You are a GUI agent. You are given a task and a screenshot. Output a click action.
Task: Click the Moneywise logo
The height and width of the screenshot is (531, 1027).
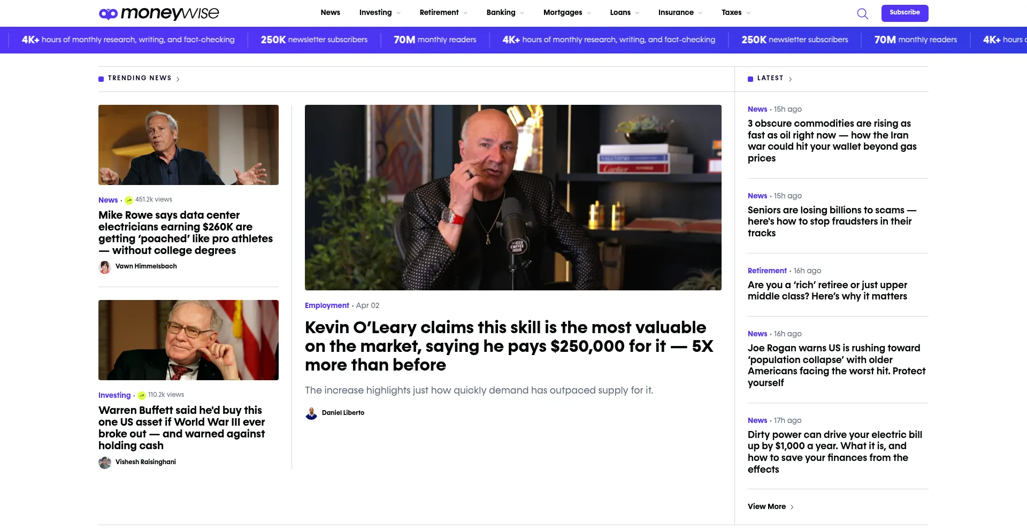(159, 13)
